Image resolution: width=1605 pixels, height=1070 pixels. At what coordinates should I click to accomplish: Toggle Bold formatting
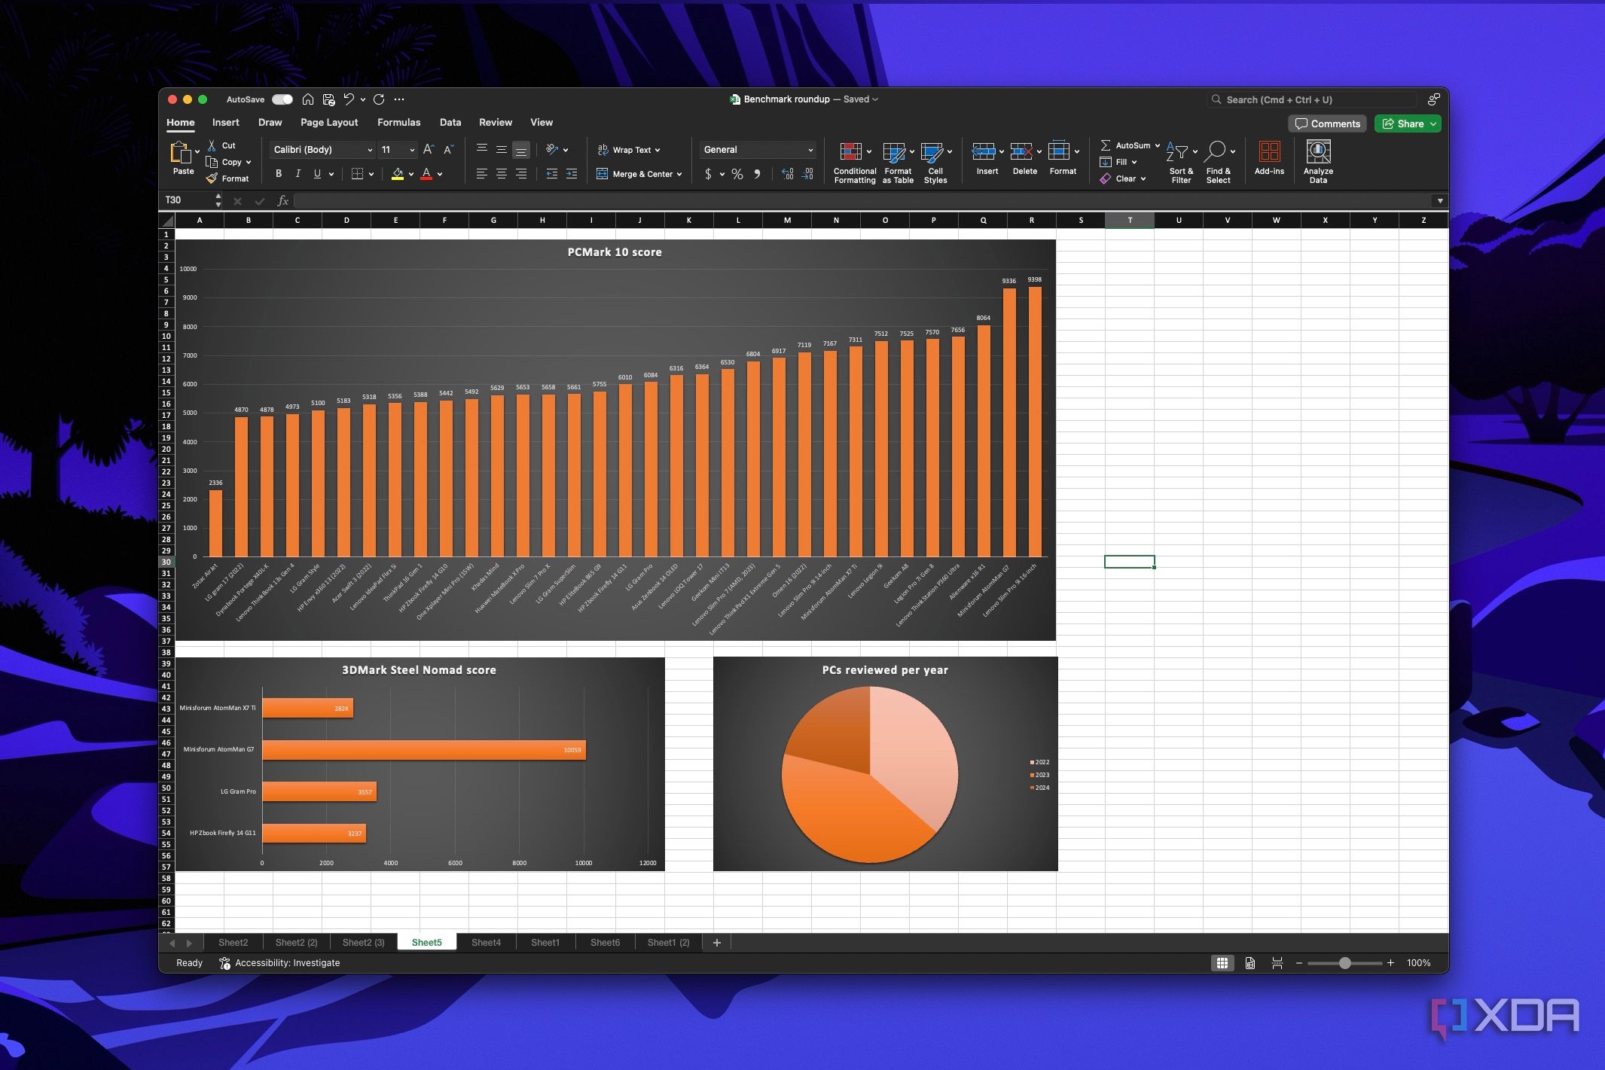click(279, 174)
